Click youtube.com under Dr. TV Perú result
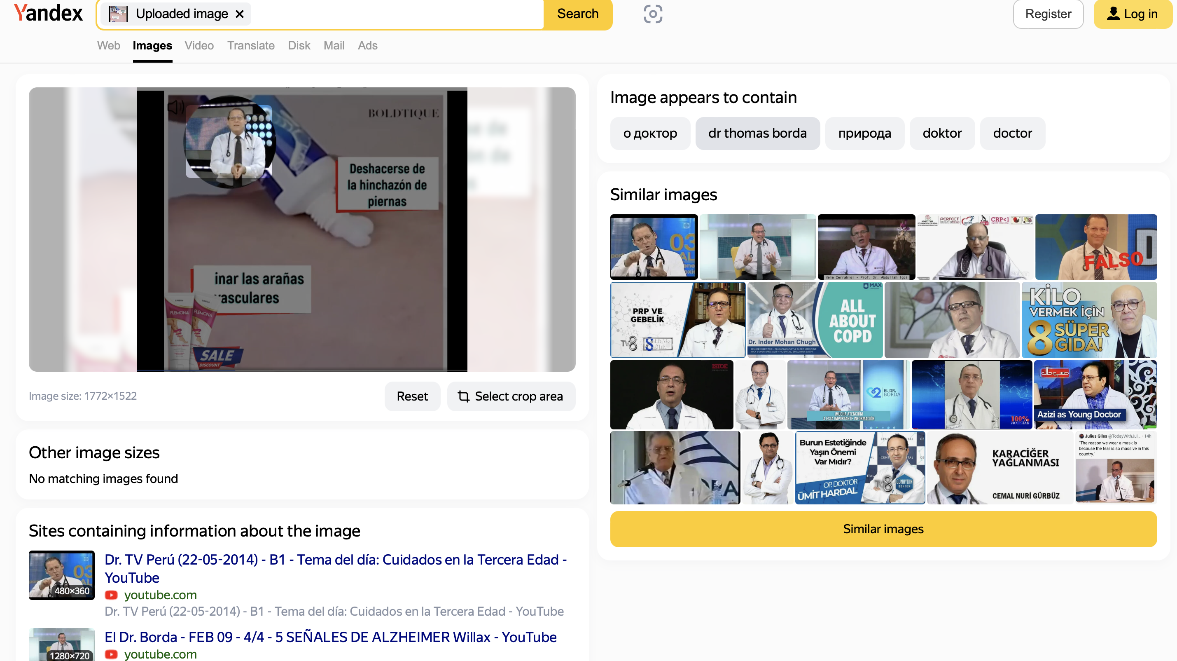Image resolution: width=1177 pixels, height=661 pixels. 160,595
